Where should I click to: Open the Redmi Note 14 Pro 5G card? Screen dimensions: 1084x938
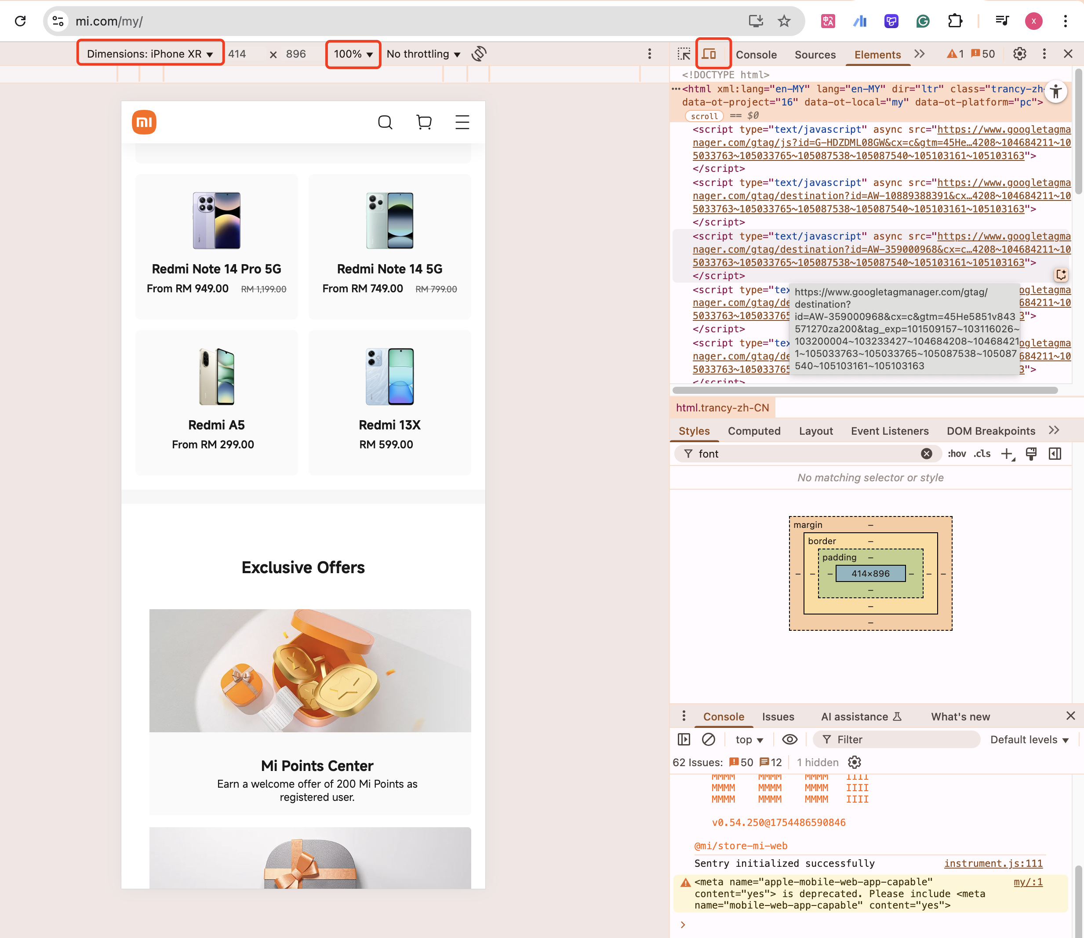216,247
